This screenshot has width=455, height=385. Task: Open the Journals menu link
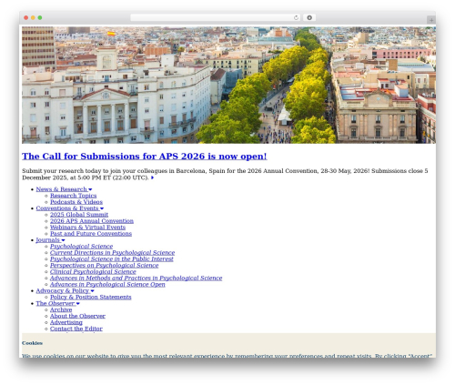(x=48, y=240)
